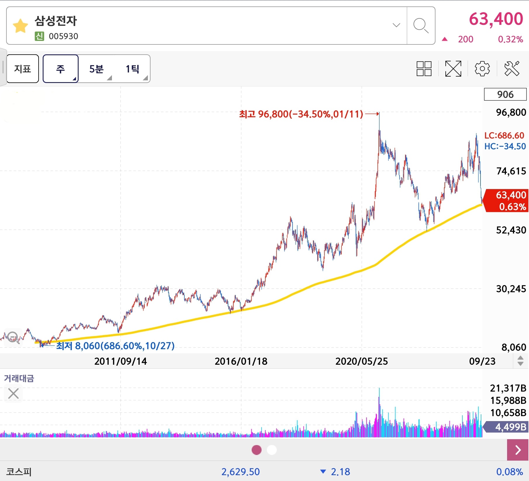Tap the 거래대금 indicator title
Image resolution: width=529 pixels, height=481 pixels.
pyautogui.click(x=19, y=378)
